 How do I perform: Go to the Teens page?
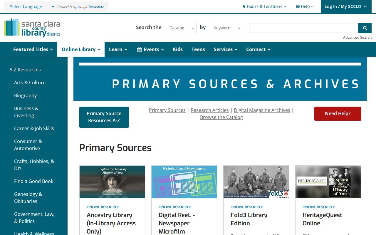(x=198, y=49)
